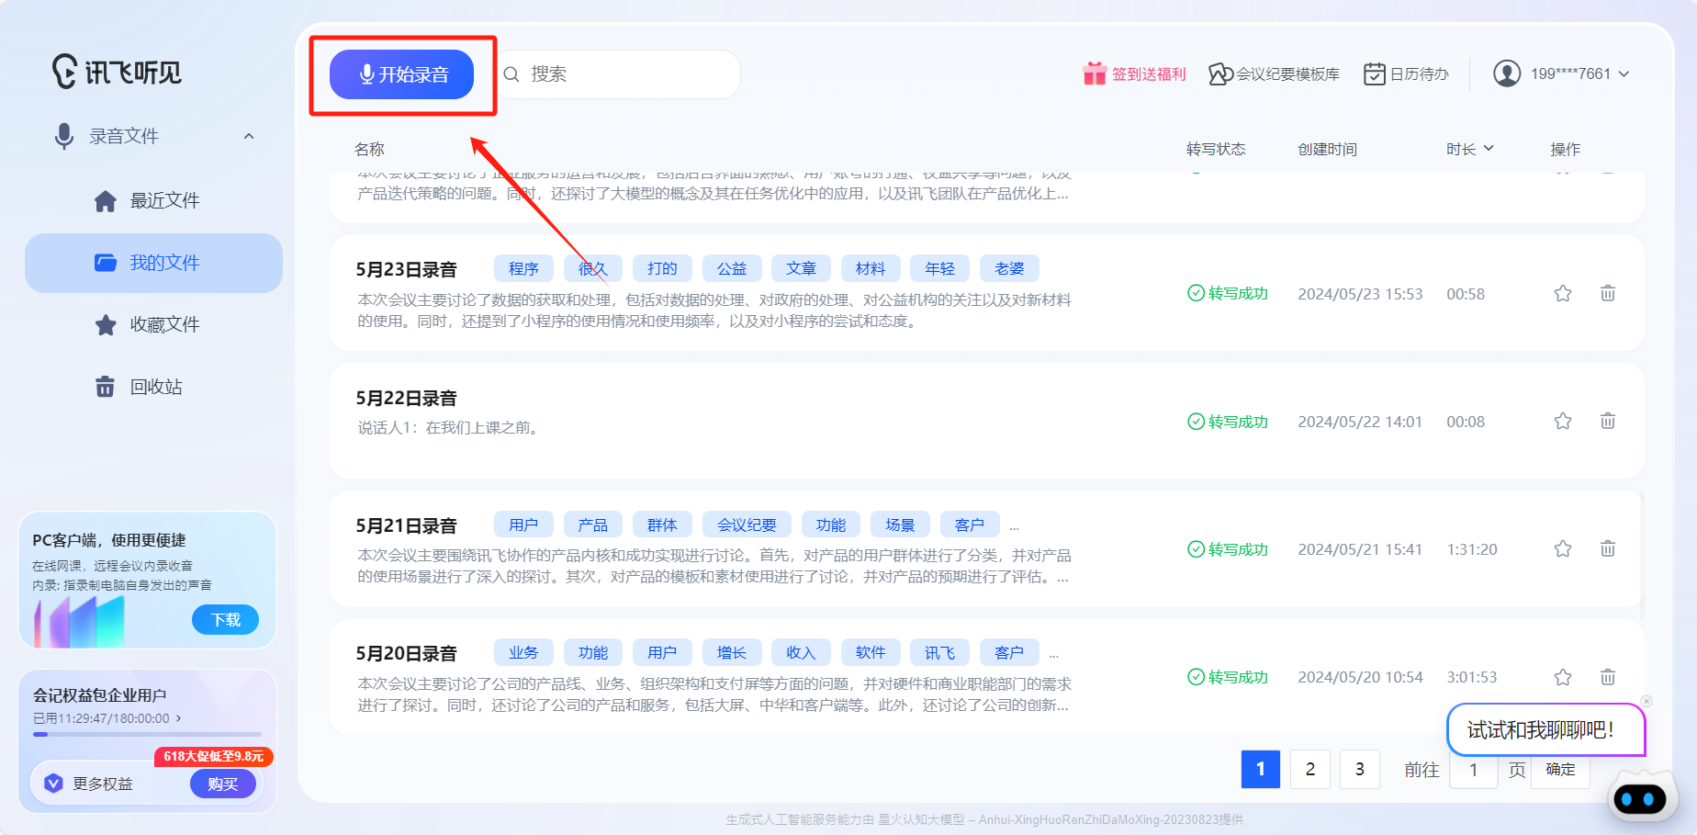
Task: Click the 试试和我聊聊吧 chat bubble
Action: (x=1545, y=730)
